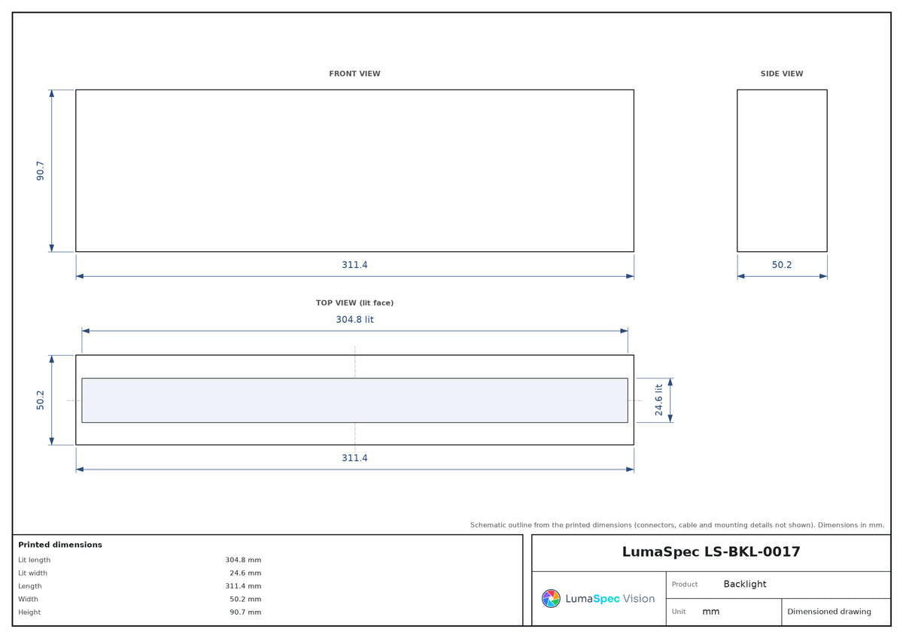Click the LumaSpec LS-BKL-0017 title
Viewport: 903px width, 638px height.
711,552
